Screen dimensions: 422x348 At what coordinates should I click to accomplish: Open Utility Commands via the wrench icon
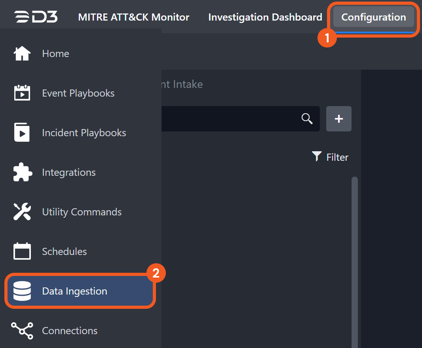tap(22, 212)
